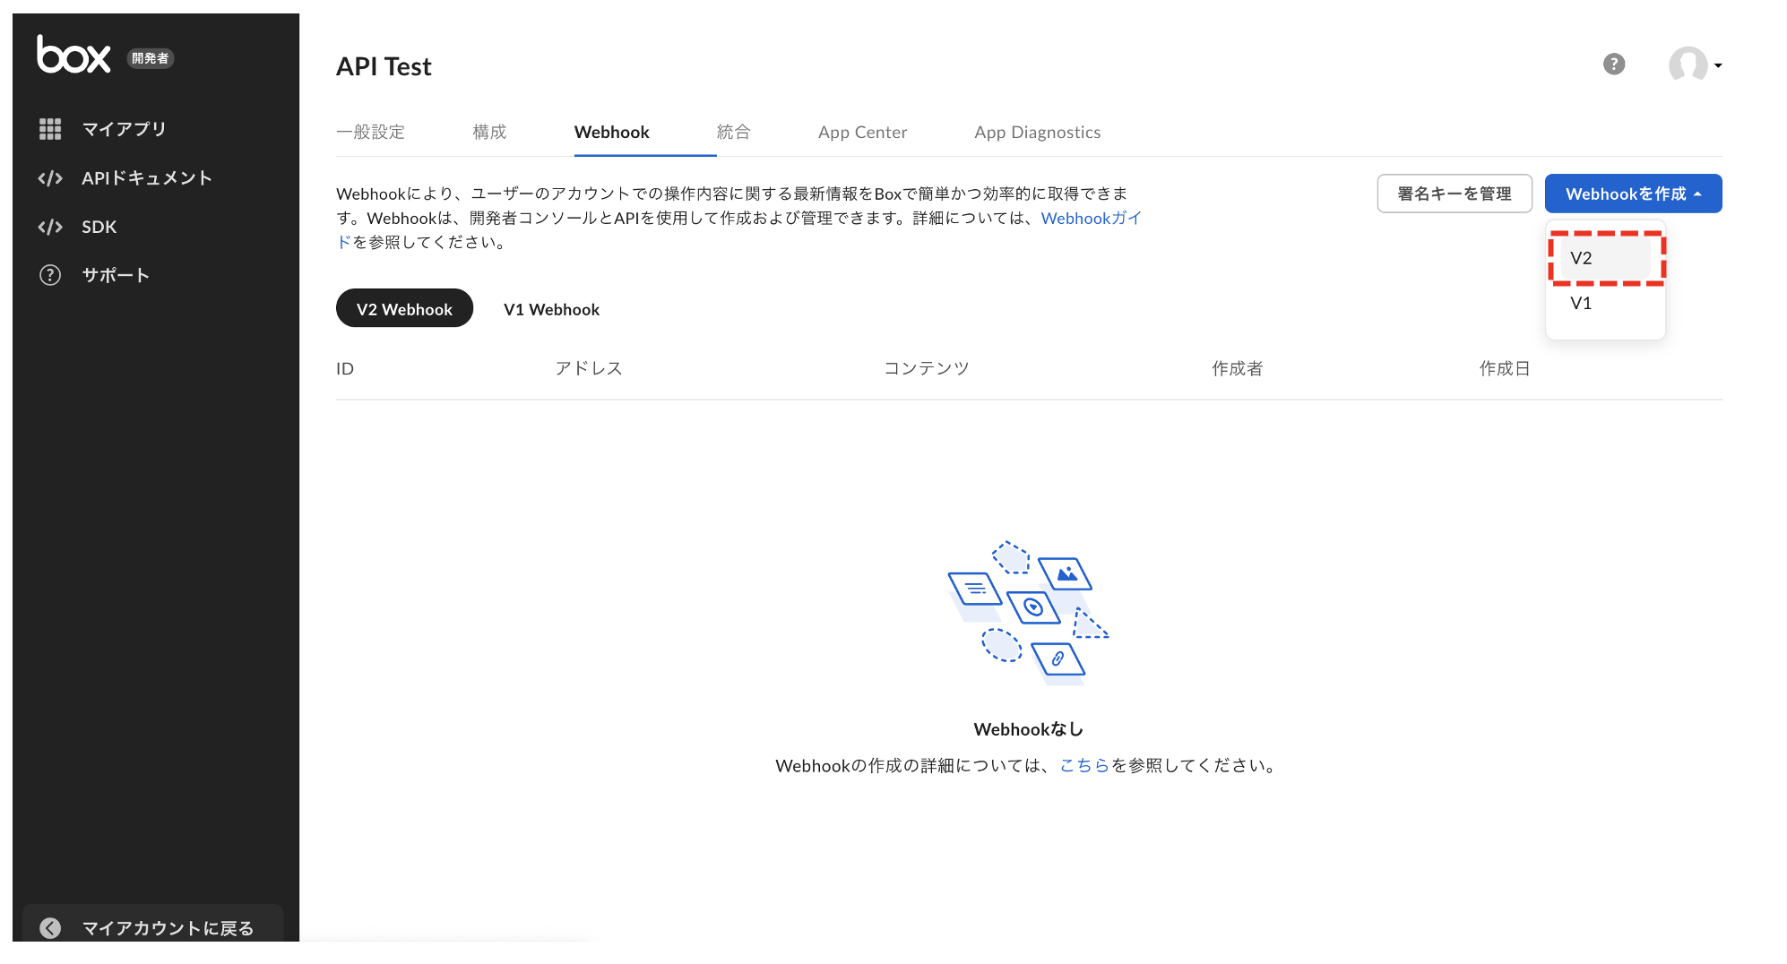Click the こちら link below Webhookなし
This screenshot has width=1787, height=964.
(x=1084, y=766)
